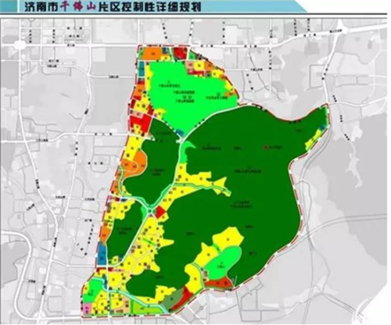Viewport: 391px width, 325px height.
Task: Select the orange parcel at the northern tip
Action: (x=152, y=53)
